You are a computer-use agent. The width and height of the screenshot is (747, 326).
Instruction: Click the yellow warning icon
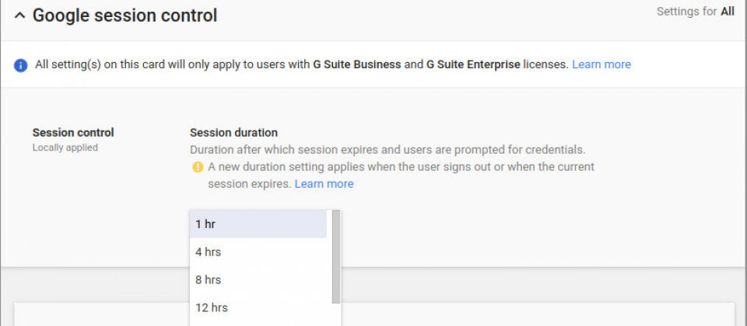pyautogui.click(x=198, y=168)
